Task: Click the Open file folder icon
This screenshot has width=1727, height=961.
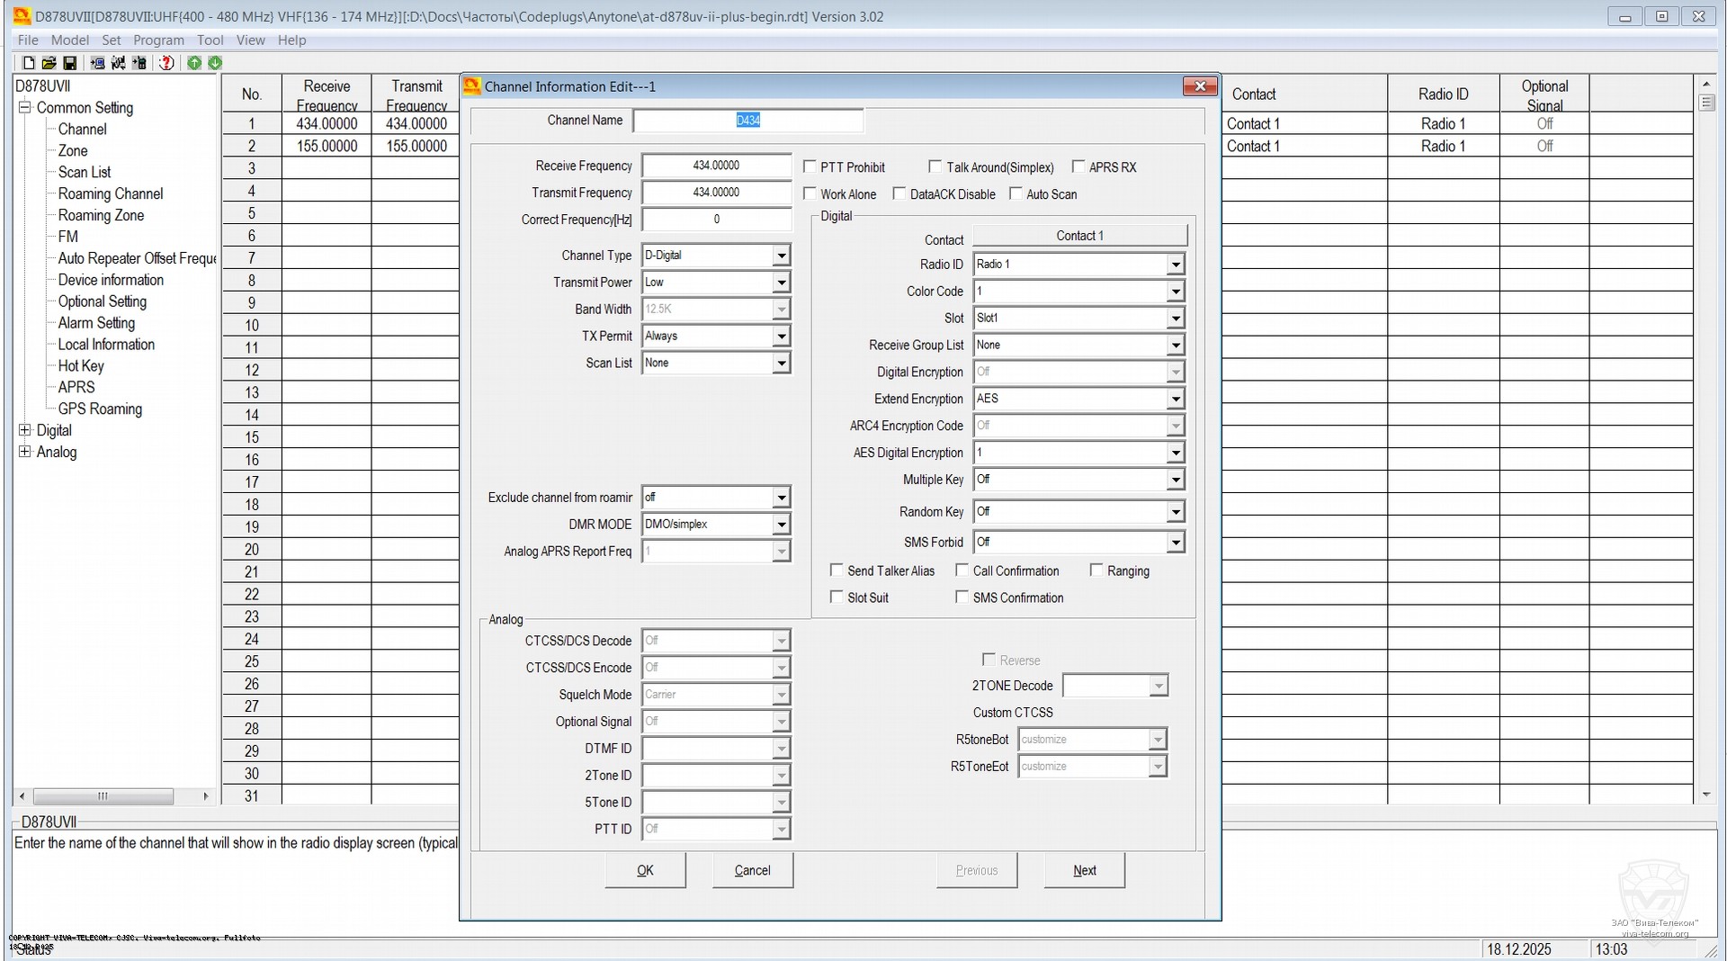Action: (x=49, y=63)
